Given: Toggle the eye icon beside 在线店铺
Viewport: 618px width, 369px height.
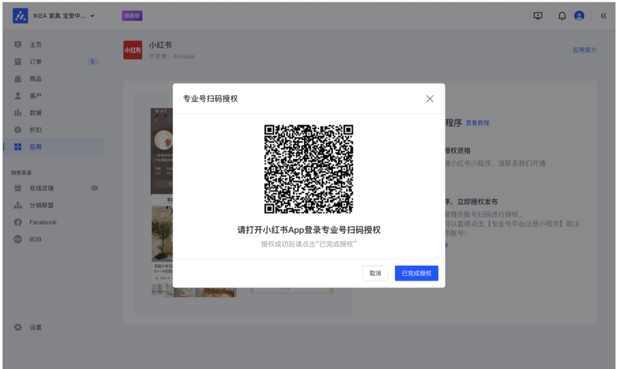Looking at the screenshot, I should pyautogui.click(x=94, y=188).
